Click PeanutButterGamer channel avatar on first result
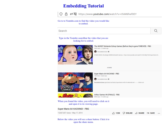 pyautogui.click(x=96, y=52)
